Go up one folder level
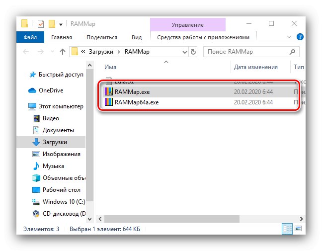Screen dimensions: 322x251 click(x=63, y=52)
